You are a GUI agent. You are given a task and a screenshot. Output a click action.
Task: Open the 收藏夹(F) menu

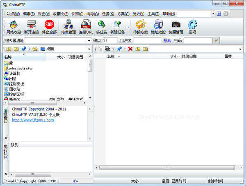pos(61,14)
